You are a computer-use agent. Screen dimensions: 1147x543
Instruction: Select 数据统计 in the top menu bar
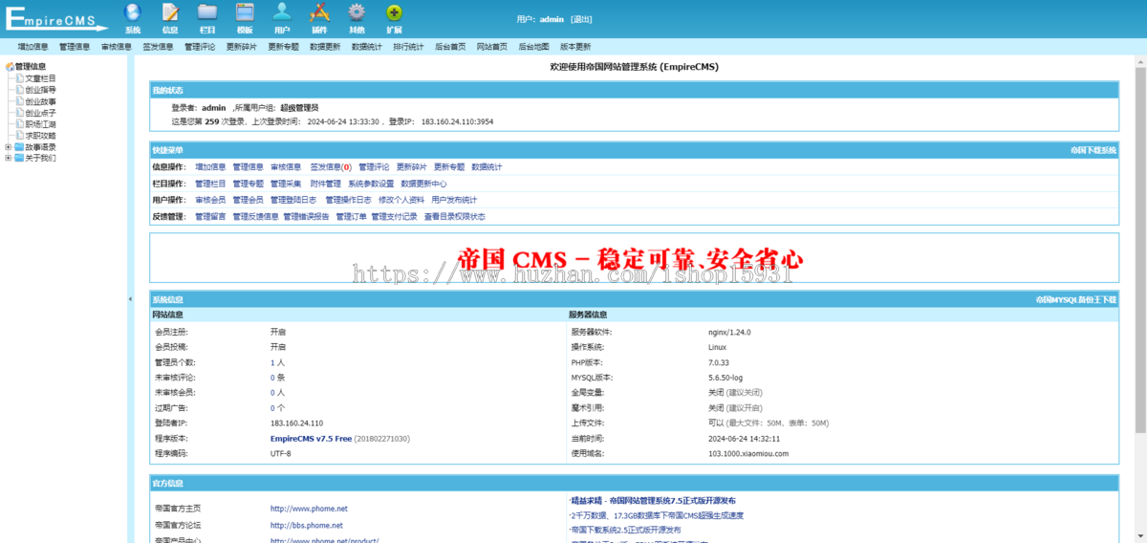pos(367,47)
